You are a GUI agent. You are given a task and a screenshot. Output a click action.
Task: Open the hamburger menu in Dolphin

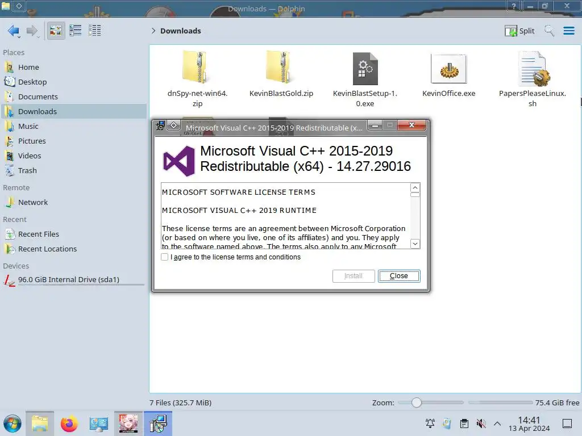[568, 31]
